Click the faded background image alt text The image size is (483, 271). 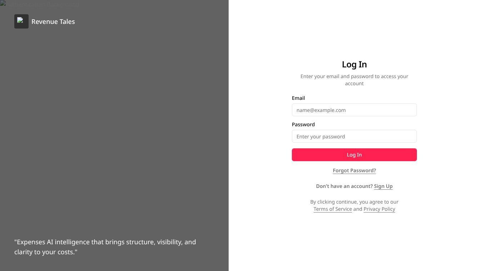(x=43, y=4)
